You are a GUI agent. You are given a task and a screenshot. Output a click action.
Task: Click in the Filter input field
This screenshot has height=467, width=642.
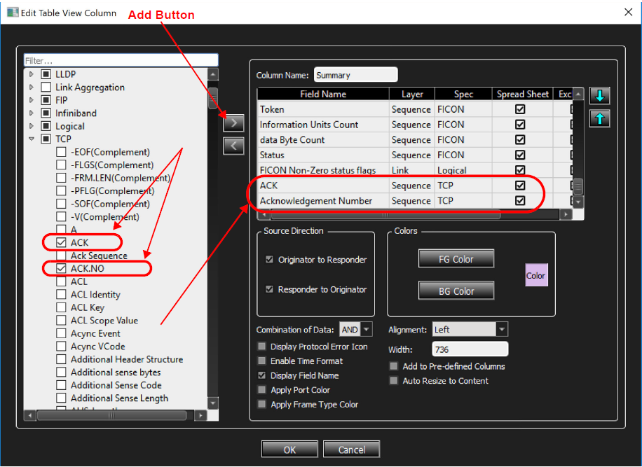(121, 60)
